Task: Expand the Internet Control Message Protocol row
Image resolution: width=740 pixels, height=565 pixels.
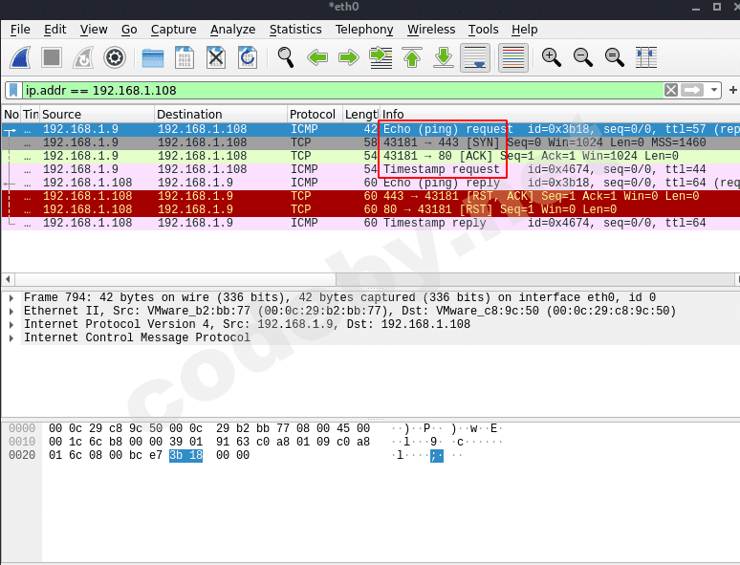Action: tap(11, 338)
